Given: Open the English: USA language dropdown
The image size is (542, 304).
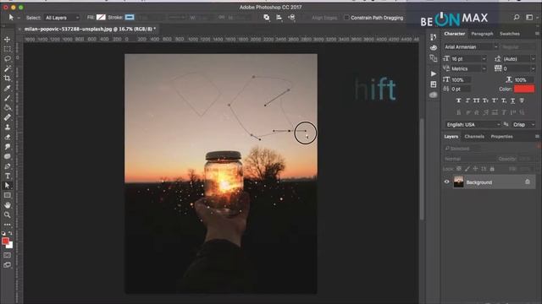Looking at the screenshot, I should (473, 124).
